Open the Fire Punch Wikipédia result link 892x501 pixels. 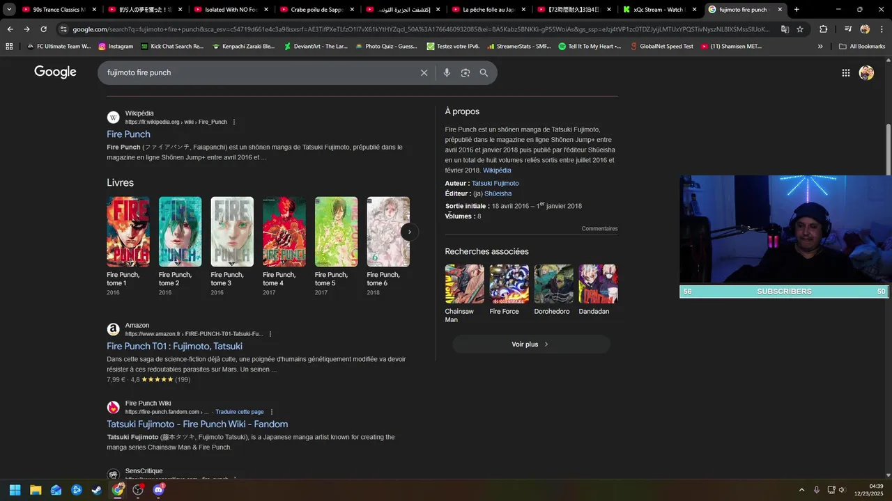(128, 134)
